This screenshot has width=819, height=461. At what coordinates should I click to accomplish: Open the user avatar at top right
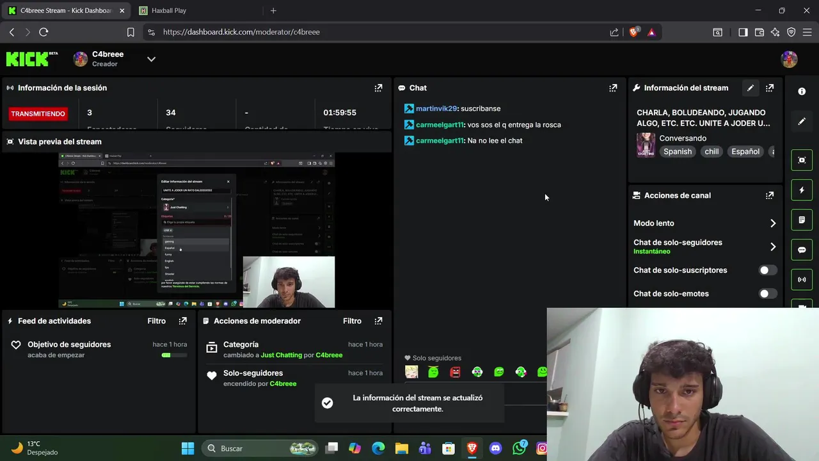tap(789, 59)
